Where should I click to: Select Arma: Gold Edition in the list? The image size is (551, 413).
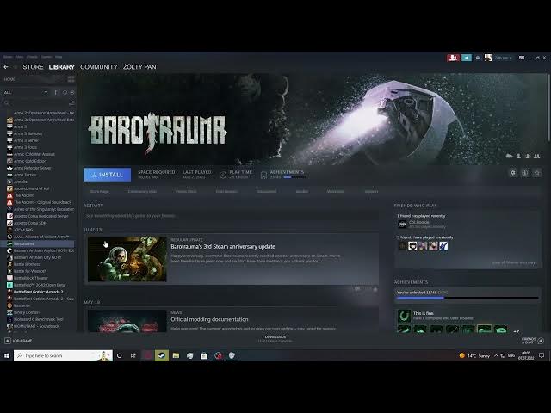pyautogui.click(x=30, y=161)
